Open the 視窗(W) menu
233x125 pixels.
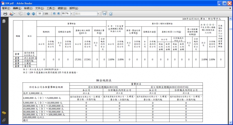pos(62,8)
